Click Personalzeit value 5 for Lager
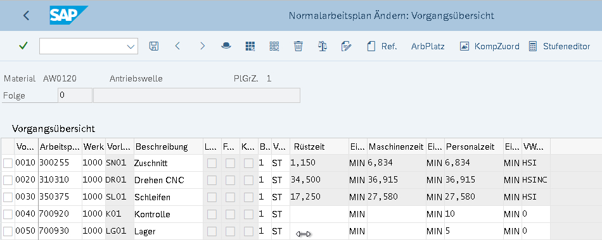Screen dimensions: 602x240 [474, 231]
